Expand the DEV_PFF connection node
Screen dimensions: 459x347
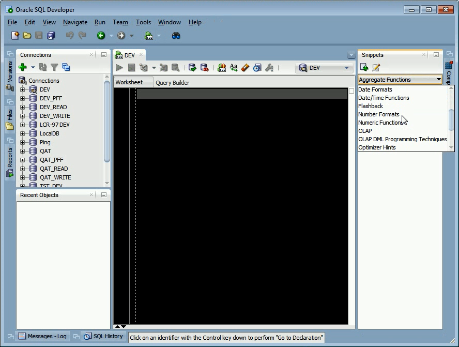(x=22, y=98)
